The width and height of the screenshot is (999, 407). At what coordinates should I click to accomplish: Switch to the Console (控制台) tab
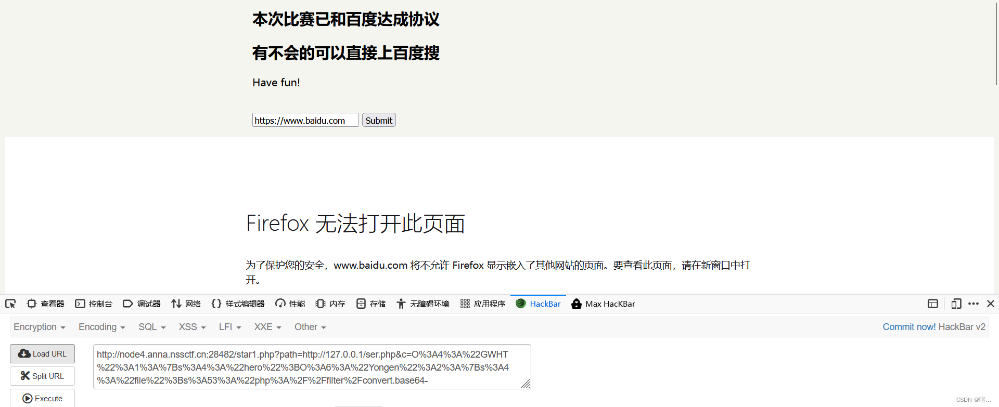94,304
